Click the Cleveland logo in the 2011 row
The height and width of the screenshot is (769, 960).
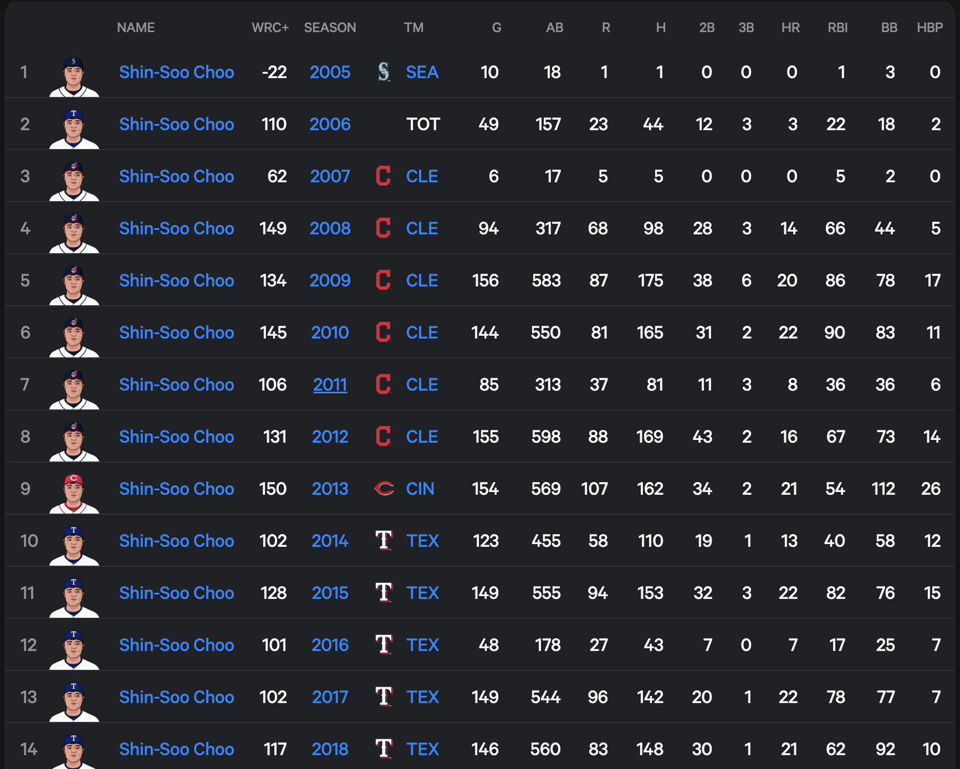[x=383, y=384]
